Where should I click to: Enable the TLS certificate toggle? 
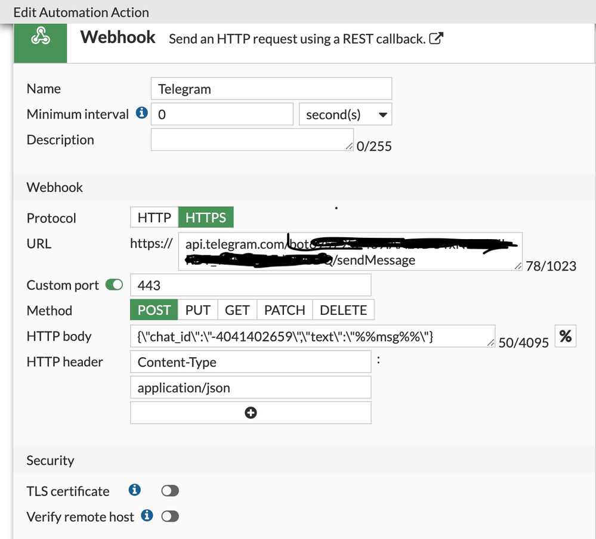[170, 491]
